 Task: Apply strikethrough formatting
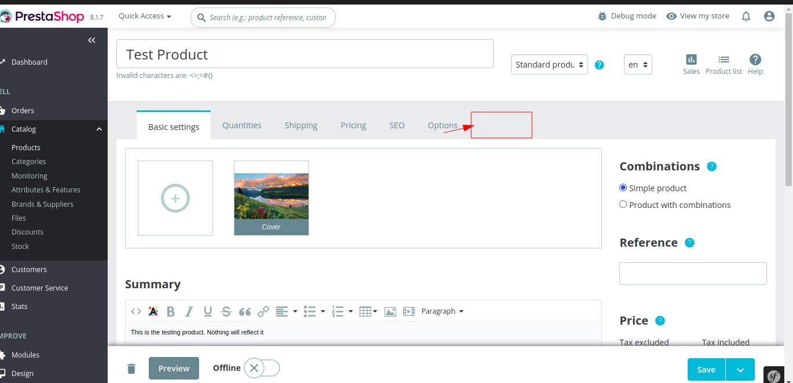click(226, 311)
